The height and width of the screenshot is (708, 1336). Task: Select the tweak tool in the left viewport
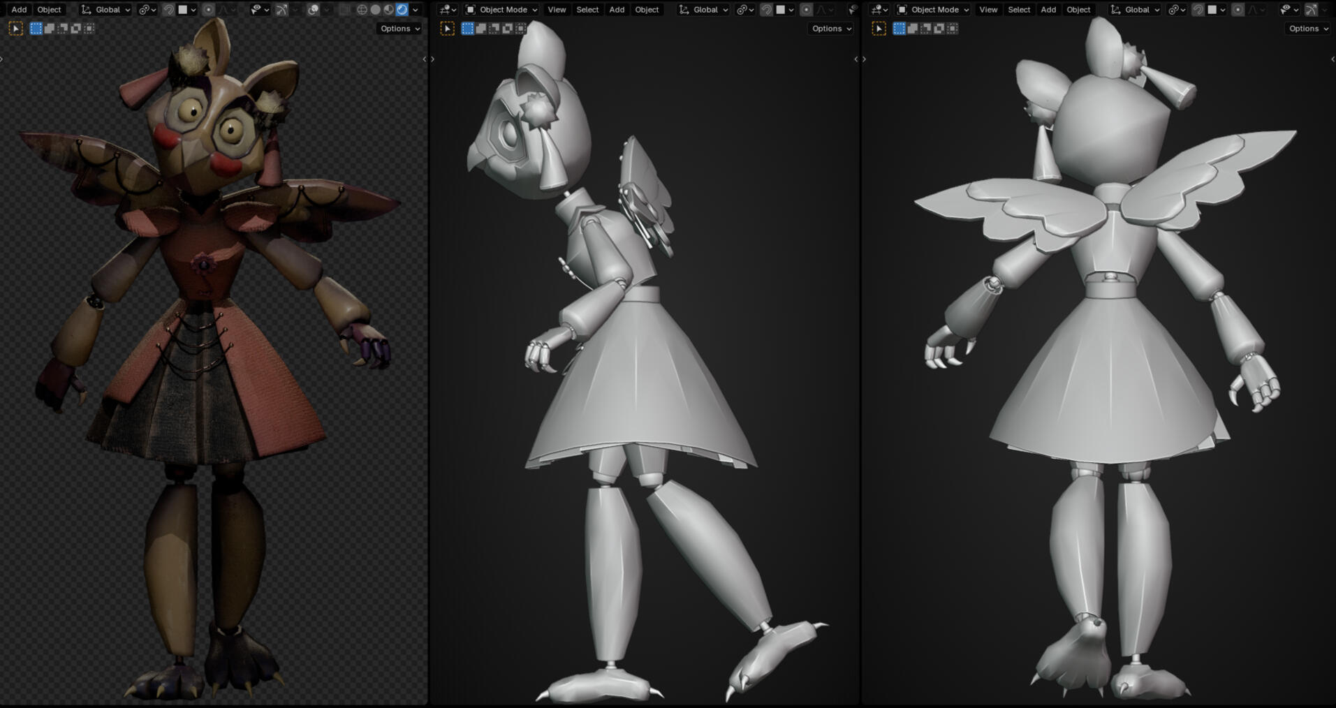[15, 29]
